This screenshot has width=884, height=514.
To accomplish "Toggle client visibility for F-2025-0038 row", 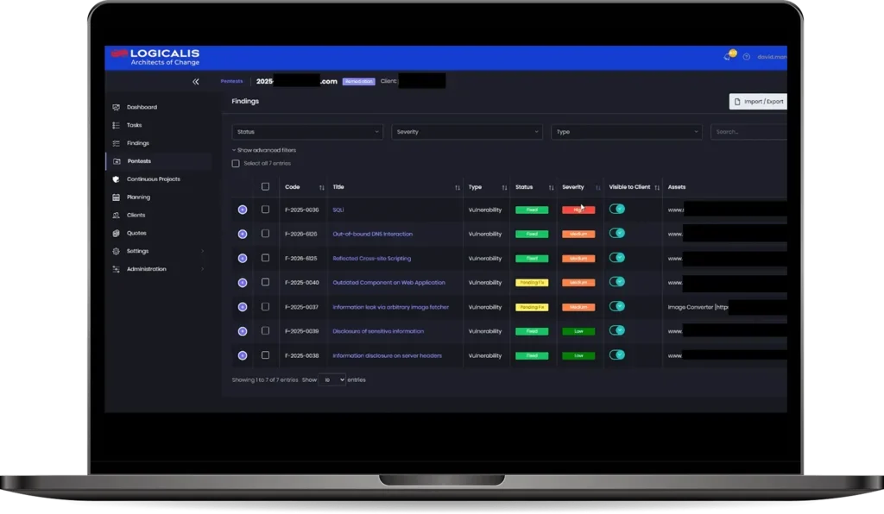I will point(616,354).
